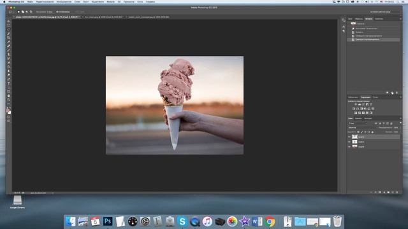Screen dimensions: 408x229
Task: Open Layers panel flyout menu
Action: pos(400,118)
